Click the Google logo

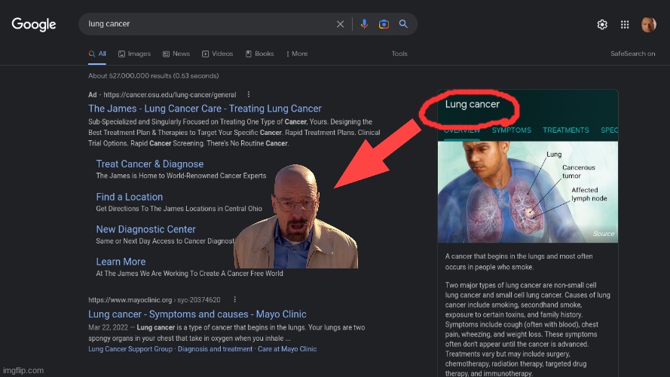tap(34, 24)
